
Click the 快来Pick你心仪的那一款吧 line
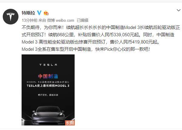tap(123, 49)
